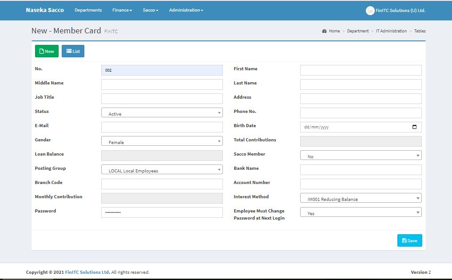The width and height of the screenshot is (452, 280).
Task: Expand the Status dropdown
Action: pyautogui.click(x=162, y=113)
